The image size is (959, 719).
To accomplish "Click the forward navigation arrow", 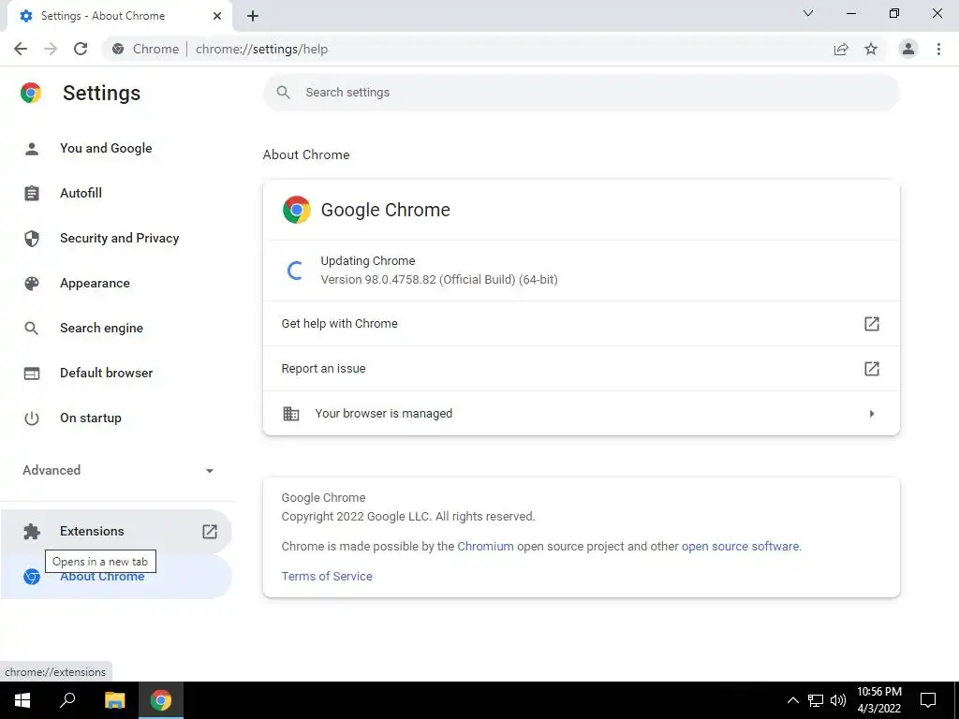I will coord(51,49).
